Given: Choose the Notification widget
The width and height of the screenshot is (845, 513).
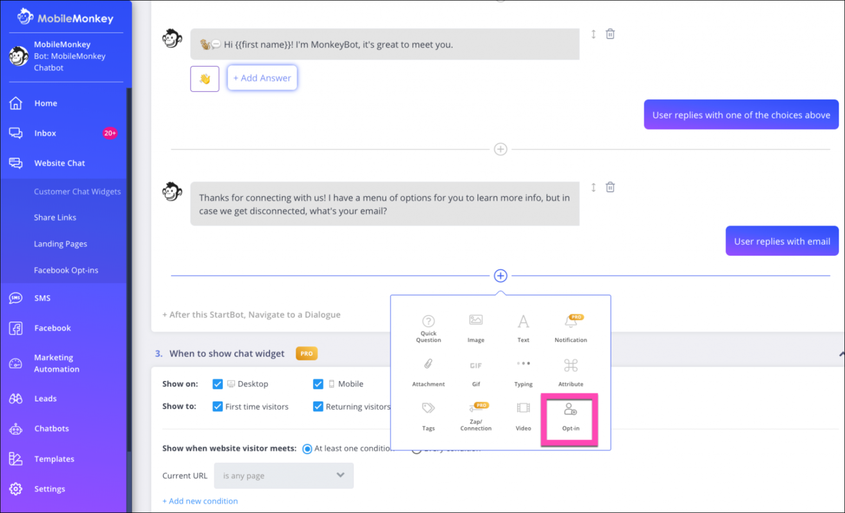Looking at the screenshot, I should [570, 328].
